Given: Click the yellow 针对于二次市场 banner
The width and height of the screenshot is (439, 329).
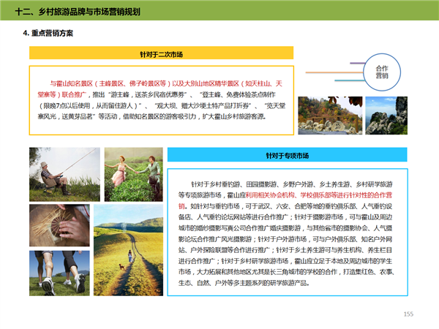Looking at the screenshot, I should pos(161,53).
